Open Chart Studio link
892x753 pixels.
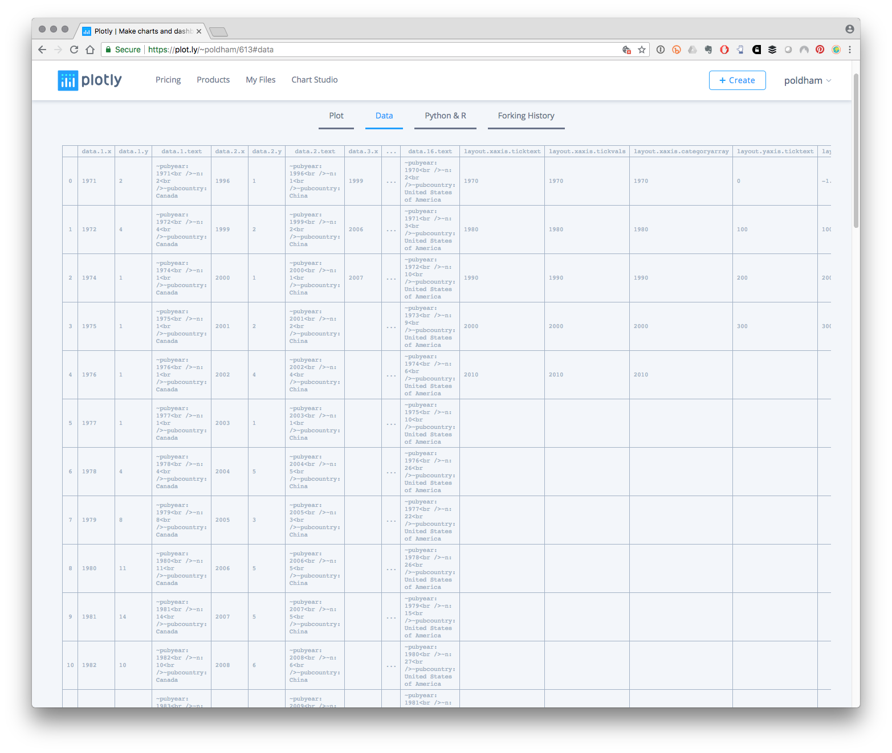coord(315,80)
